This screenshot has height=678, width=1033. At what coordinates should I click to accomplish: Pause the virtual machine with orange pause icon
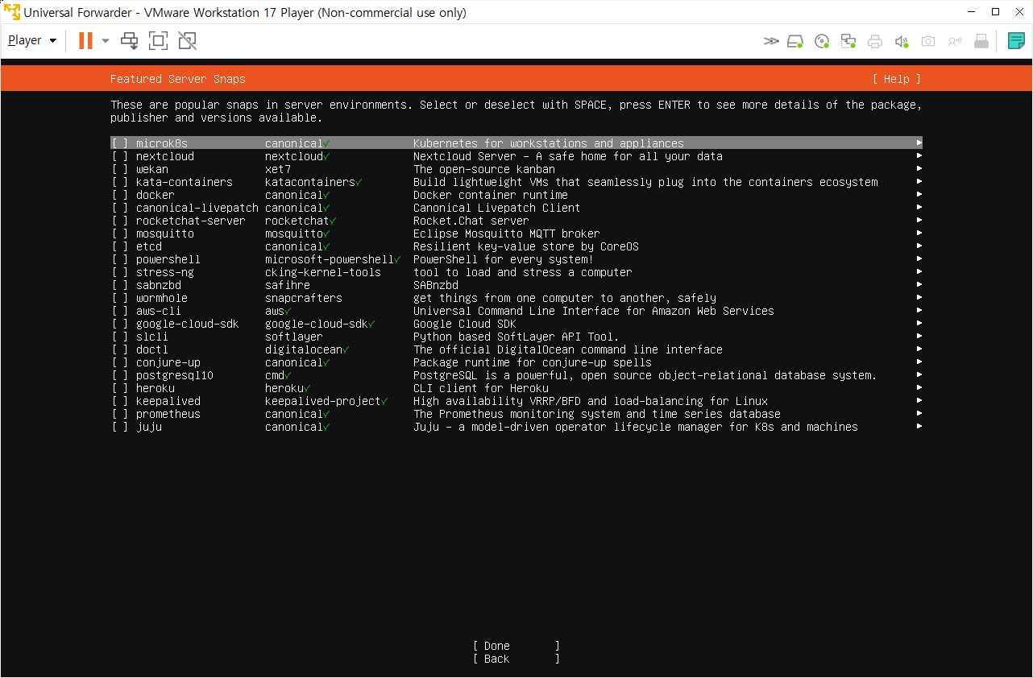pos(85,40)
